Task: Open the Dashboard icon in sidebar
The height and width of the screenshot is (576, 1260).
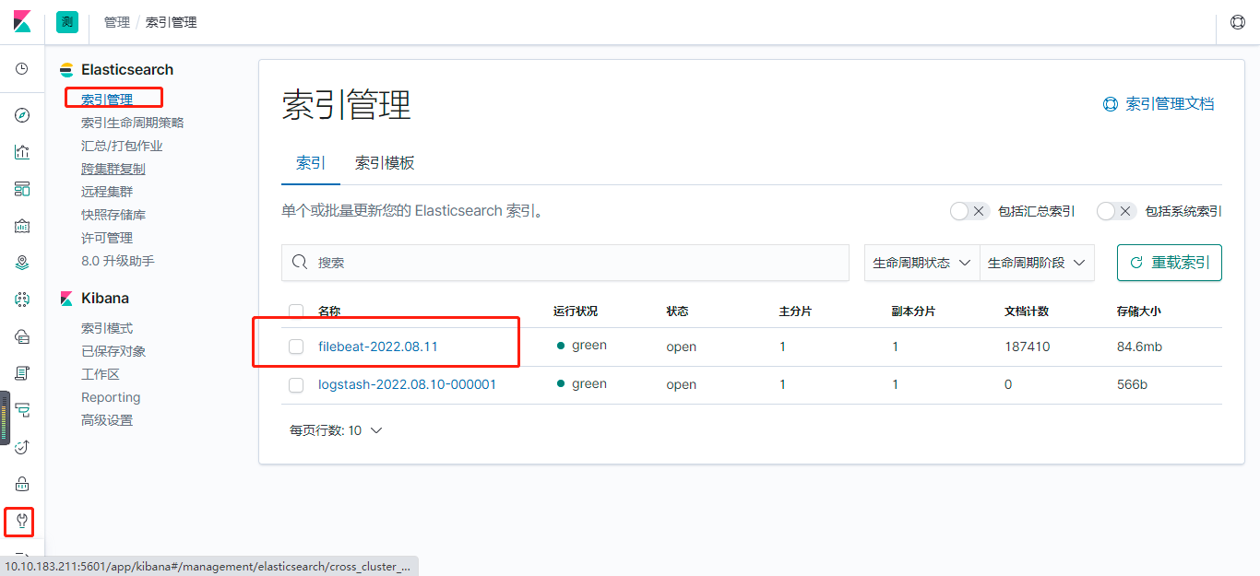Action: tap(22, 189)
